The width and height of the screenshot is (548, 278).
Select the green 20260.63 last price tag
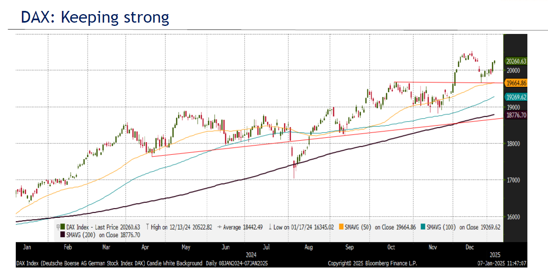click(516, 61)
